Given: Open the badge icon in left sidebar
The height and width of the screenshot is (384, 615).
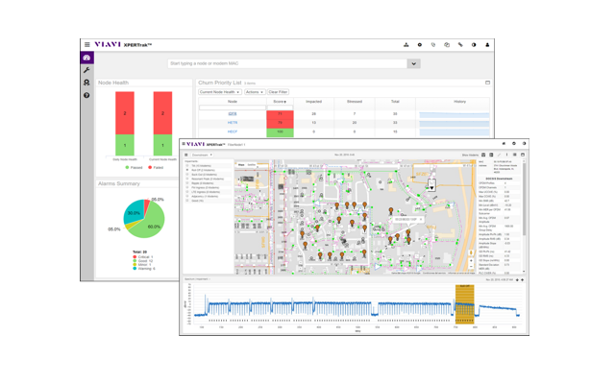Looking at the screenshot, I should [x=86, y=83].
